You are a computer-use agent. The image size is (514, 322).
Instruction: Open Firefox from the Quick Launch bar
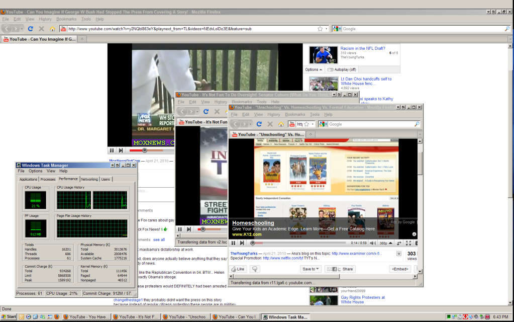pyautogui.click(x=57, y=317)
